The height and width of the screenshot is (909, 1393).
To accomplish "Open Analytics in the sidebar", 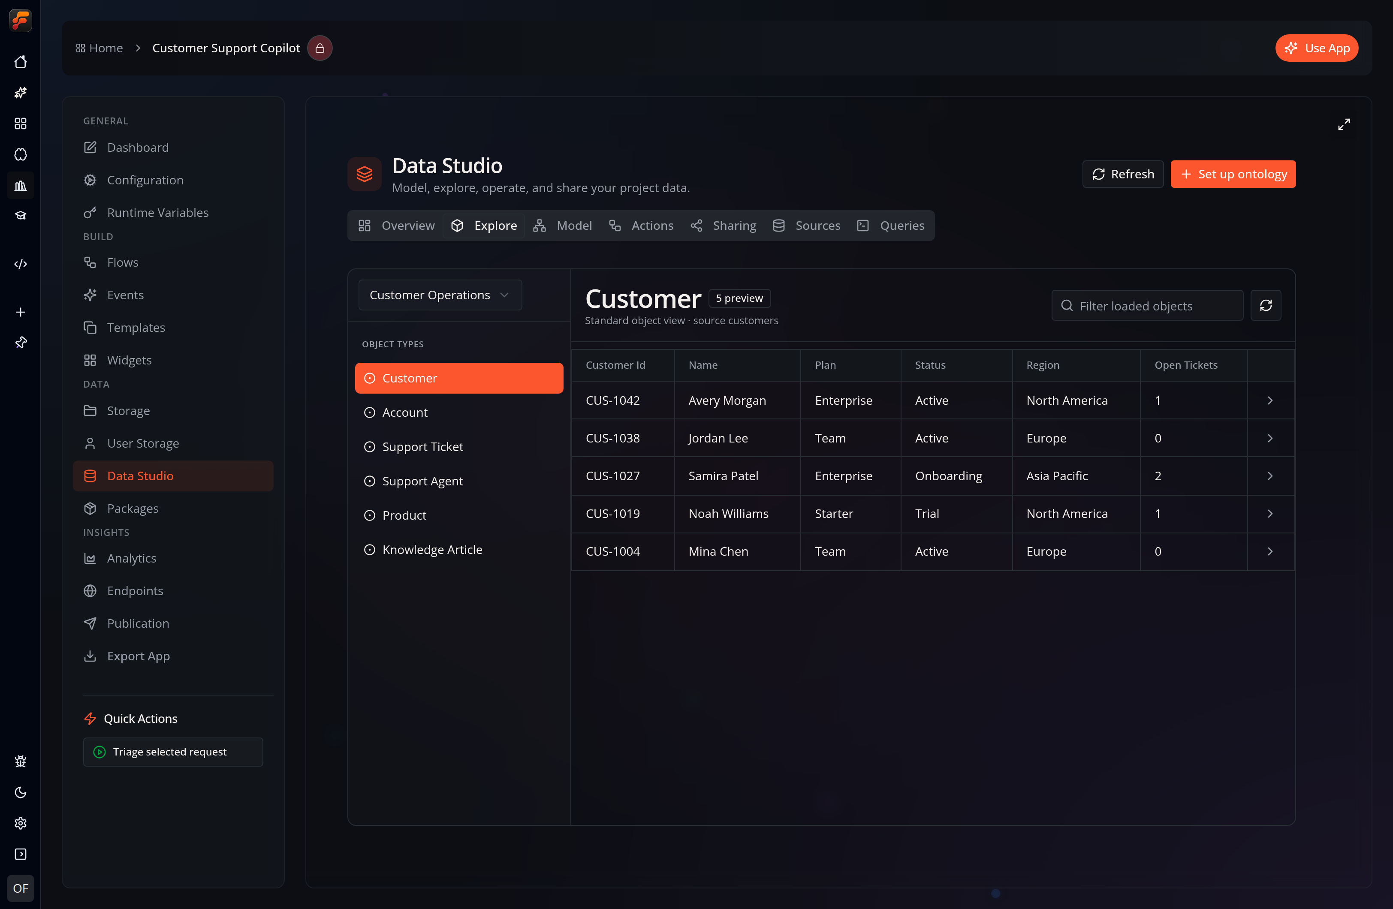I will [173, 558].
